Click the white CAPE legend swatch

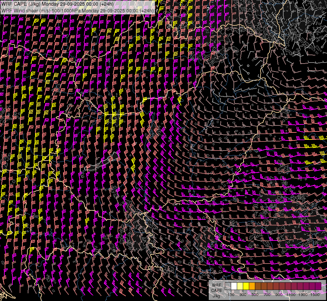[234, 286]
